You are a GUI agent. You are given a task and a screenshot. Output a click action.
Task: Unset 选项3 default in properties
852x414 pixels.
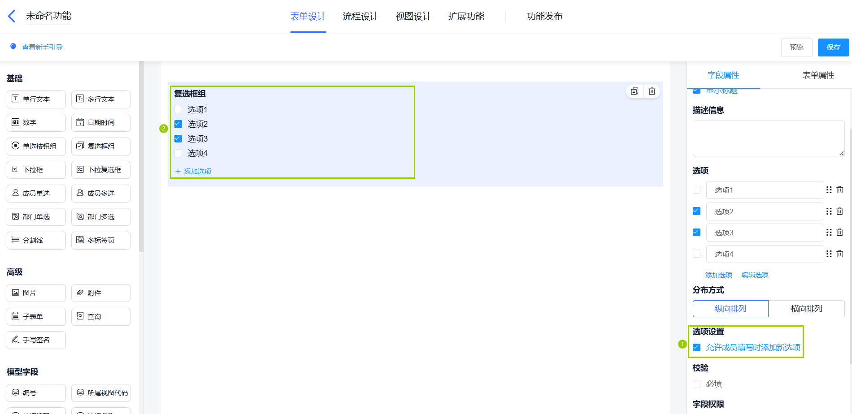tap(697, 233)
